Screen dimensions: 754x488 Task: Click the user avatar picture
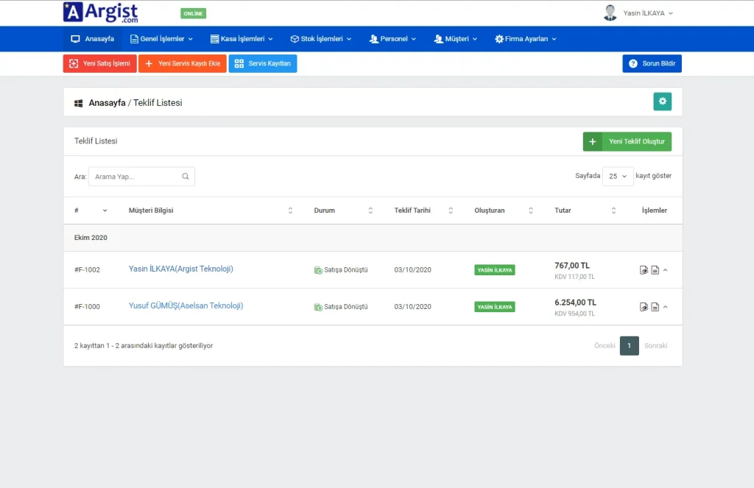610,13
